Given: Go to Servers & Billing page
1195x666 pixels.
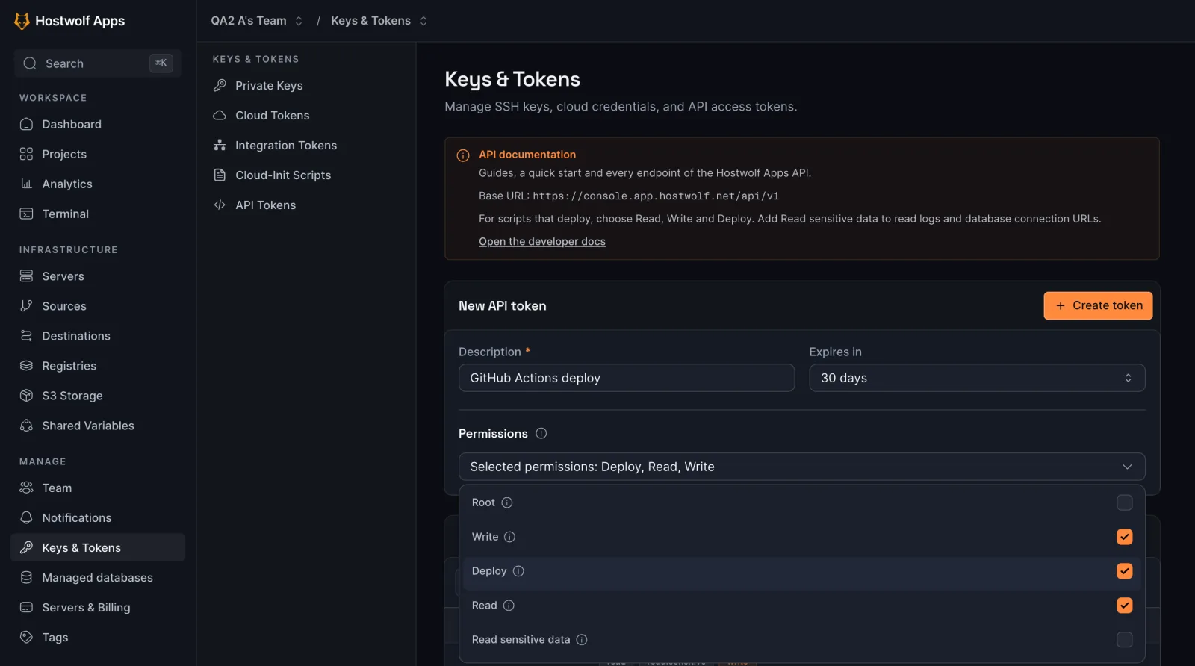Looking at the screenshot, I should 98,607.
